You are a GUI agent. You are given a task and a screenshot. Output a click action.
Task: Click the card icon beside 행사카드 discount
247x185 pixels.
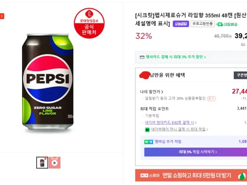point(142,57)
